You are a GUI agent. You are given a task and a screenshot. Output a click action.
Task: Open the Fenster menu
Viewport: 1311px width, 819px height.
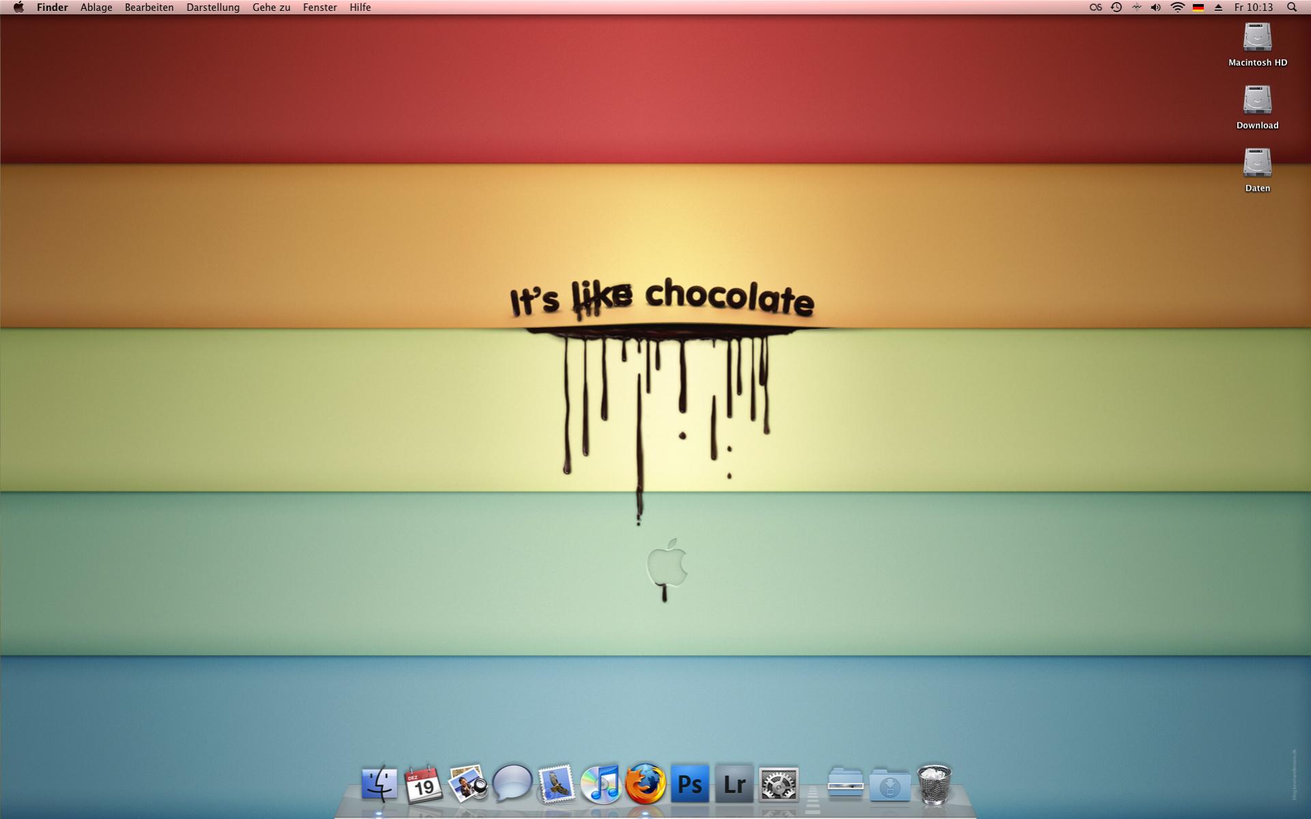tap(320, 8)
